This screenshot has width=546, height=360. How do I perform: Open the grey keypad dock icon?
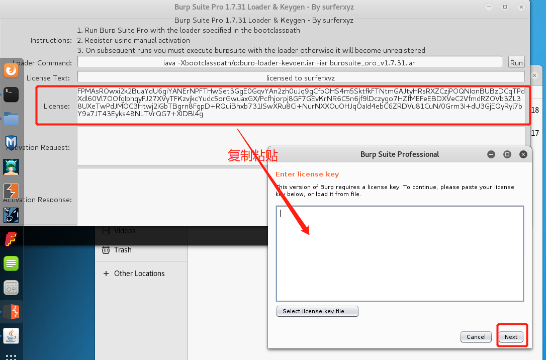pos(11,288)
